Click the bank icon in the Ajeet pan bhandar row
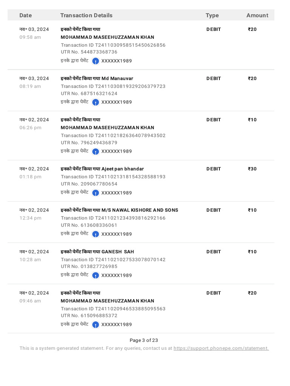The width and height of the screenshot is (290, 386). 96,193
